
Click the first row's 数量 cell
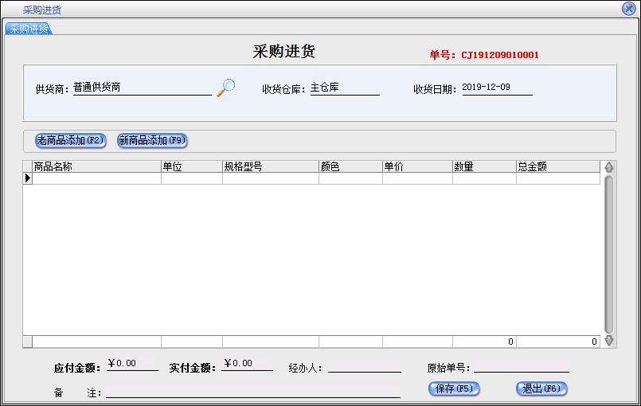(x=484, y=178)
